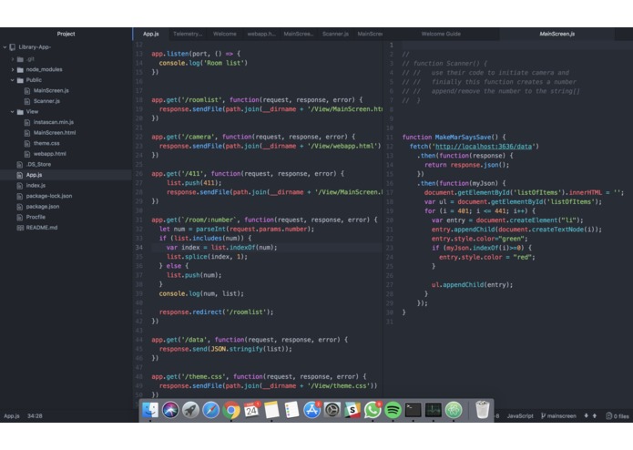Click the 34:28 cursor position indicator

35,415
